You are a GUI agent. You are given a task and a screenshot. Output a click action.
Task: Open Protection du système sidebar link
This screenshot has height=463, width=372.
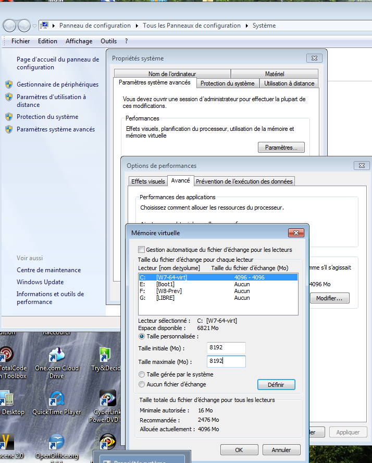tap(47, 117)
